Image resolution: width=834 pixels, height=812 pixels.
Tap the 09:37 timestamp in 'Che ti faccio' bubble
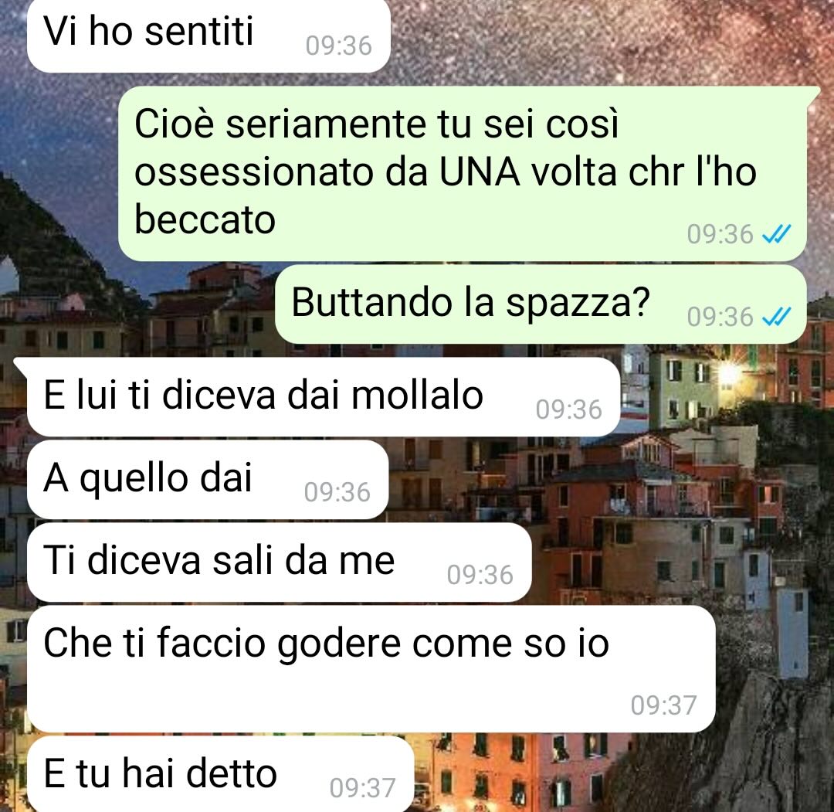tap(664, 705)
